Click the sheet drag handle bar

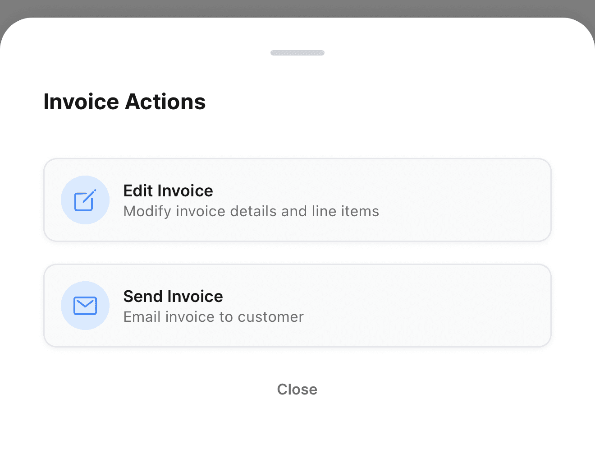(x=297, y=53)
